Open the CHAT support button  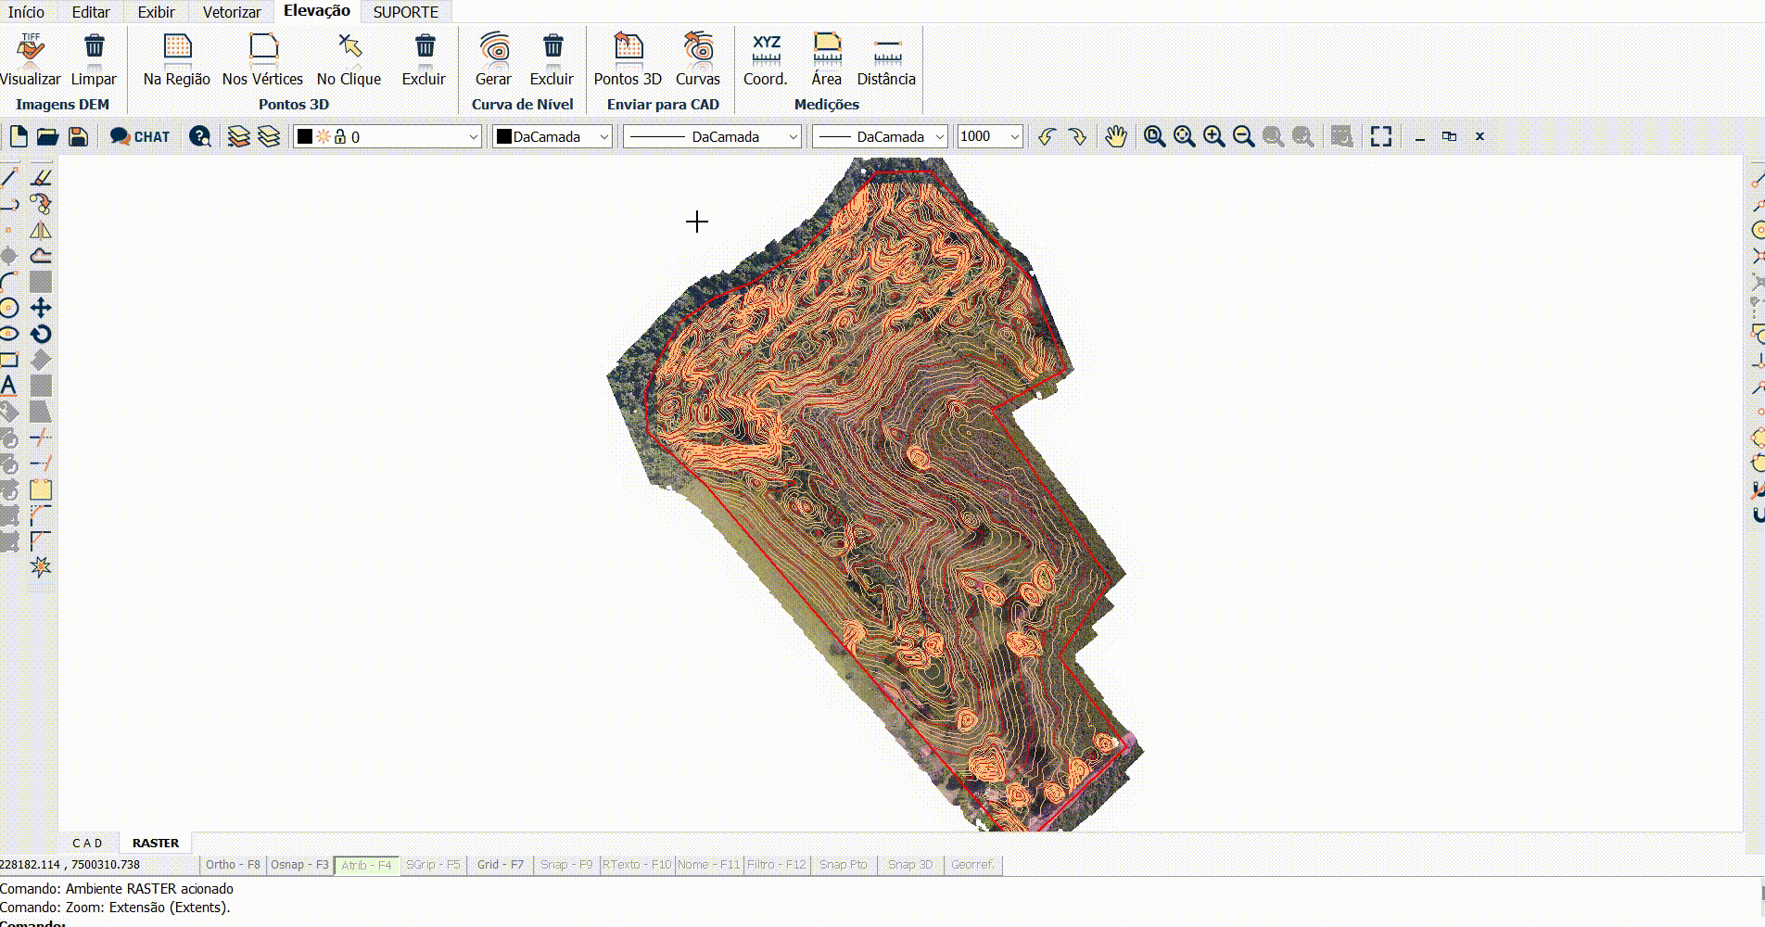coord(140,136)
